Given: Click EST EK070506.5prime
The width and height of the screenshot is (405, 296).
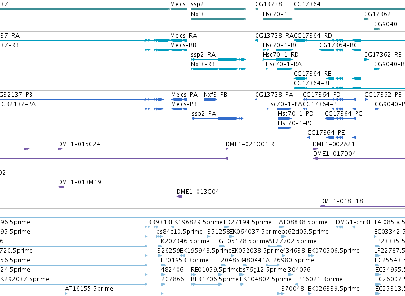Looking at the screenshot, I should 334,251.
